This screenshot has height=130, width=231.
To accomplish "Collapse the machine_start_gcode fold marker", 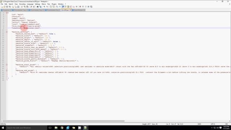I will pos(7,65).
